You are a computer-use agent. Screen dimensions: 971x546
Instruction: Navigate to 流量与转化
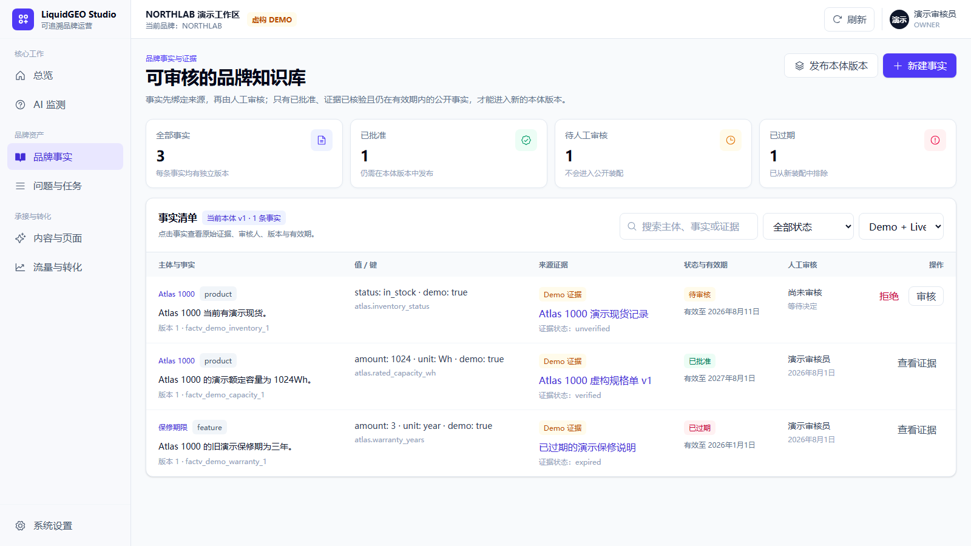(x=65, y=267)
